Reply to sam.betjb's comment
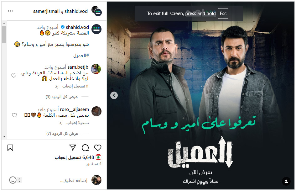 [x=57, y=87]
